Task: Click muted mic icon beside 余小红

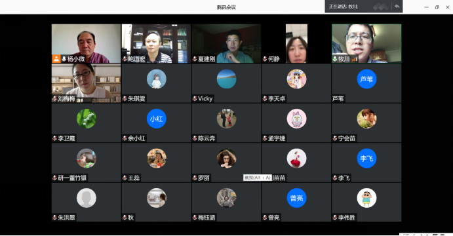Action: (x=125, y=138)
